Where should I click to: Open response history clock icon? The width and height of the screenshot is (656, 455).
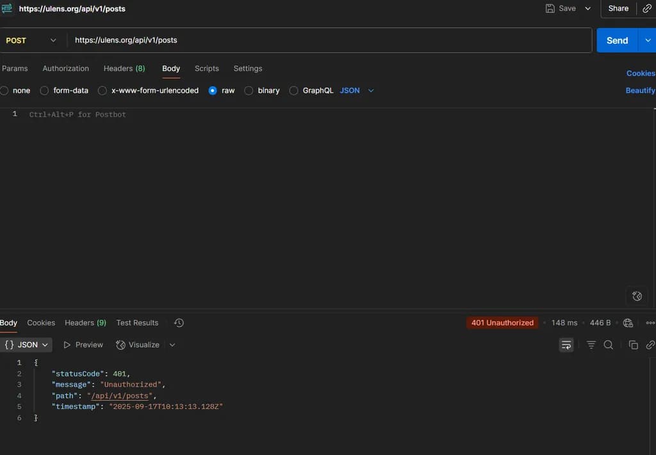click(179, 323)
